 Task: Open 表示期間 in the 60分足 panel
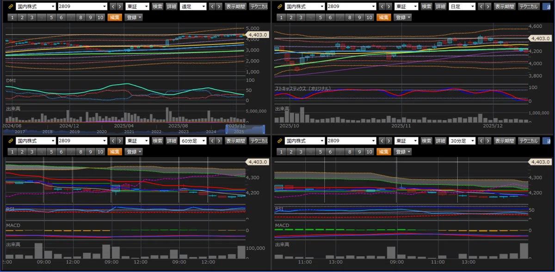pyautogui.click(x=236, y=141)
